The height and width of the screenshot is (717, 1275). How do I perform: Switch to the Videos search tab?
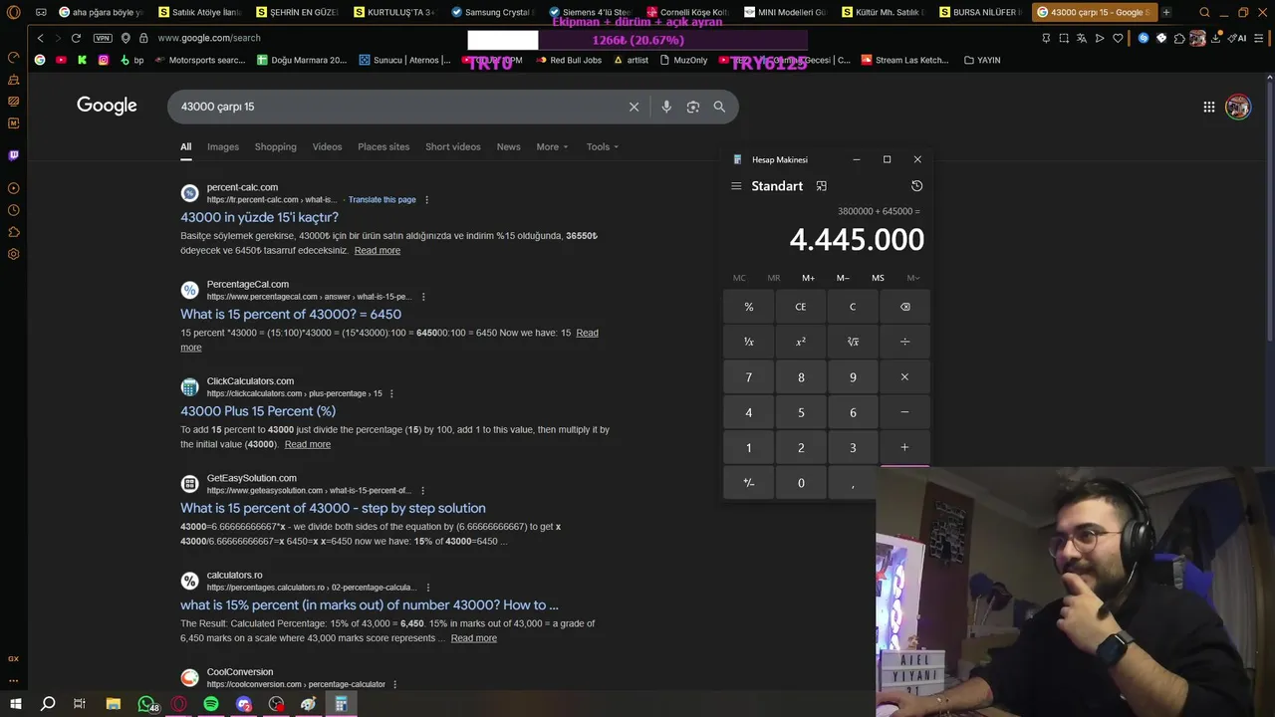click(327, 146)
